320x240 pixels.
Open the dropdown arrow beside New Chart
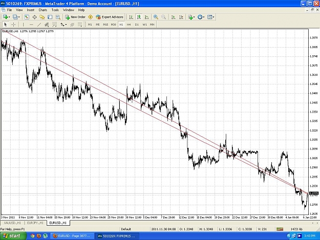9,17
